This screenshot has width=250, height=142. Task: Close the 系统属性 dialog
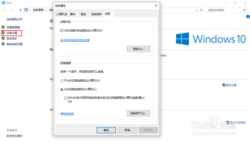click(x=156, y=6)
